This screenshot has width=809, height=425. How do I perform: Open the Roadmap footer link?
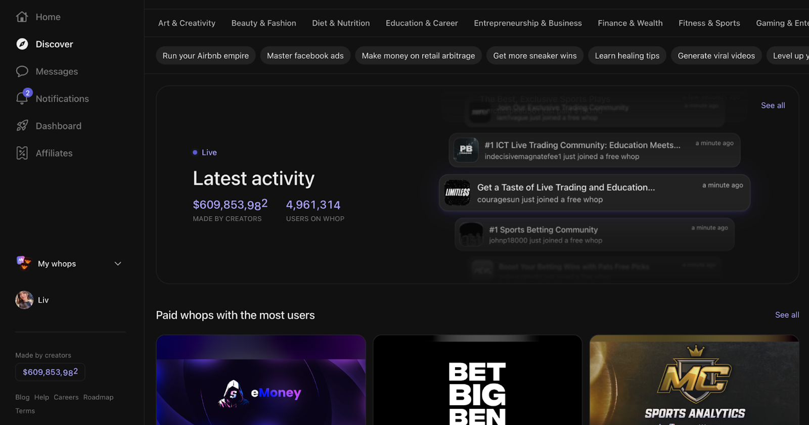point(98,397)
